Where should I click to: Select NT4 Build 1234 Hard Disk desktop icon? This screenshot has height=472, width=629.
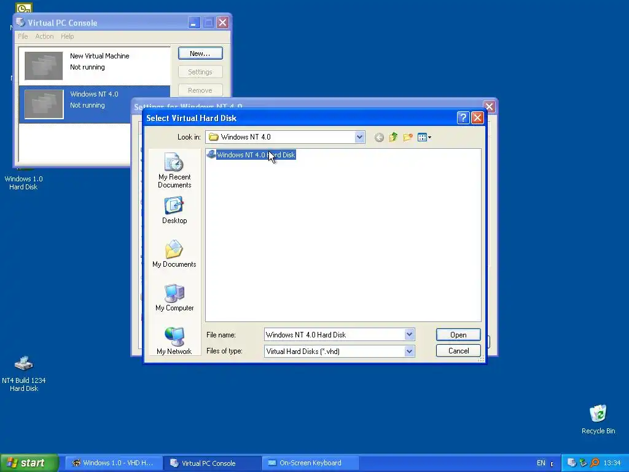24,374
